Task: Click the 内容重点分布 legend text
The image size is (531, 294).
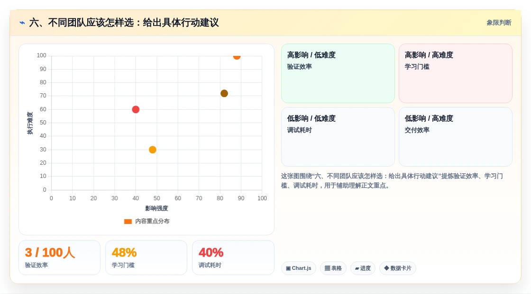Action: pos(152,221)
